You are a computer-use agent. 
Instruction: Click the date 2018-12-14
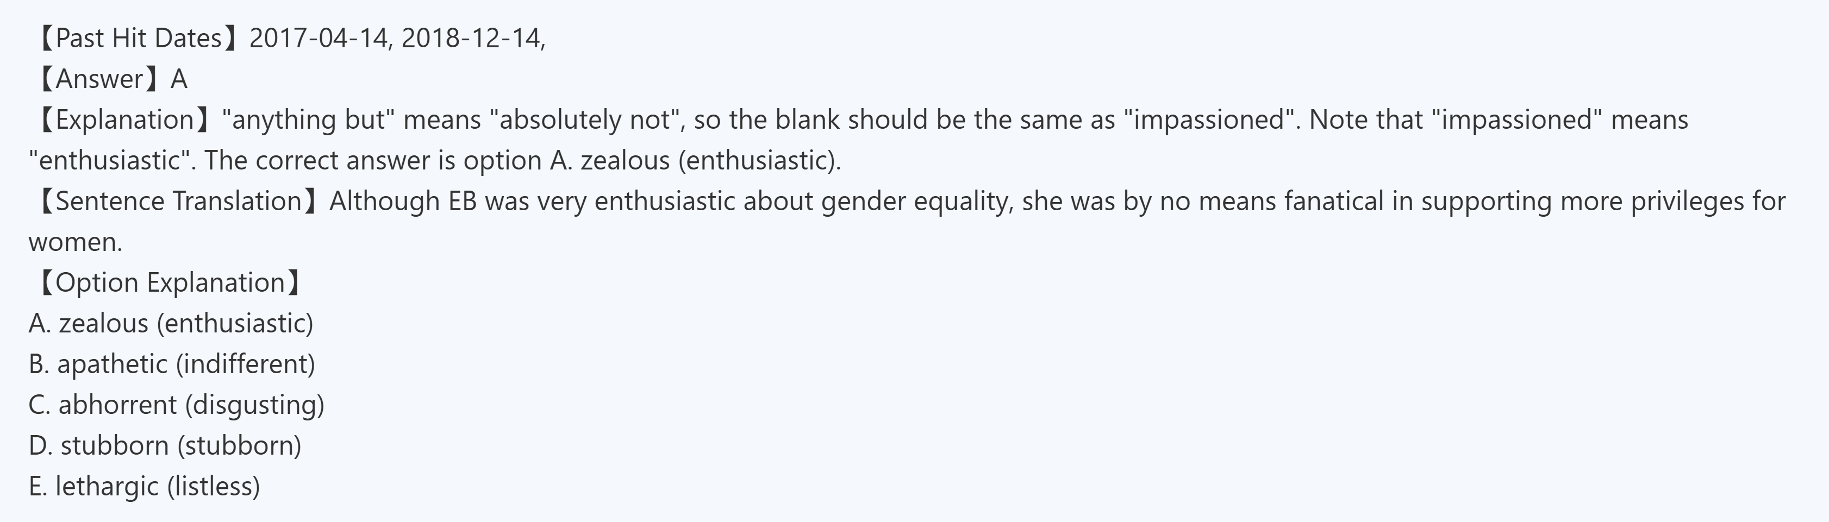pyautogui.click(x=471, y=39)
